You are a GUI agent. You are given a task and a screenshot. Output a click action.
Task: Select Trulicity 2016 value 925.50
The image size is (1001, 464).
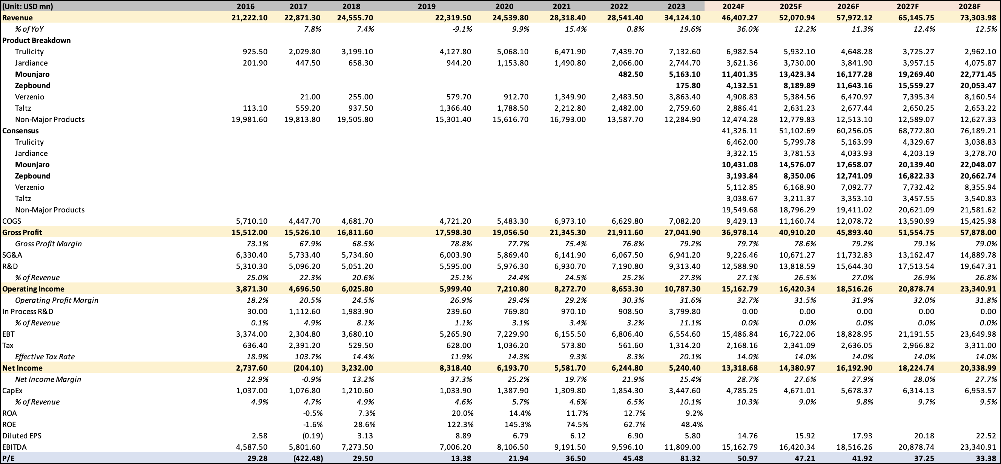click(255, 51)
